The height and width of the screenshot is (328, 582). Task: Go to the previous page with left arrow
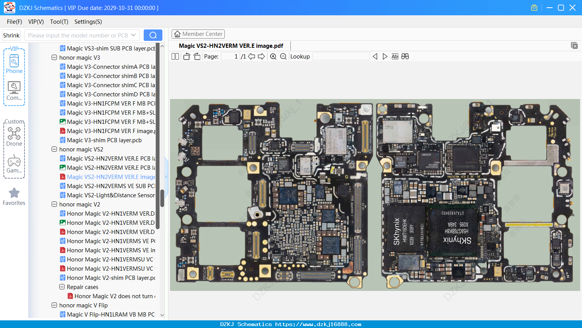click(251, 57)
